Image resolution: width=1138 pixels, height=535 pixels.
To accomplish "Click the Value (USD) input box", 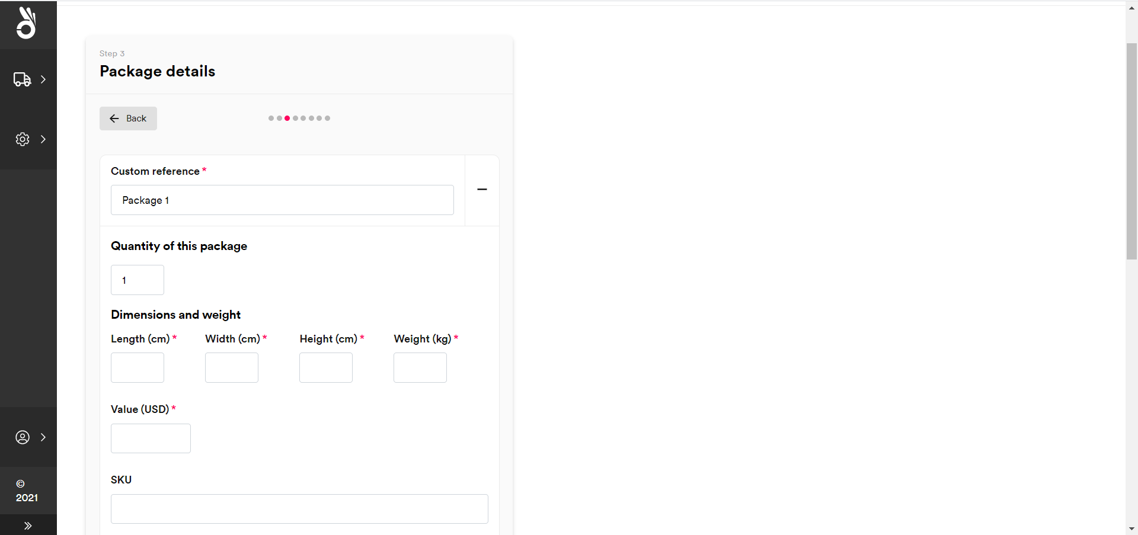I will click(x=151, y=438).
